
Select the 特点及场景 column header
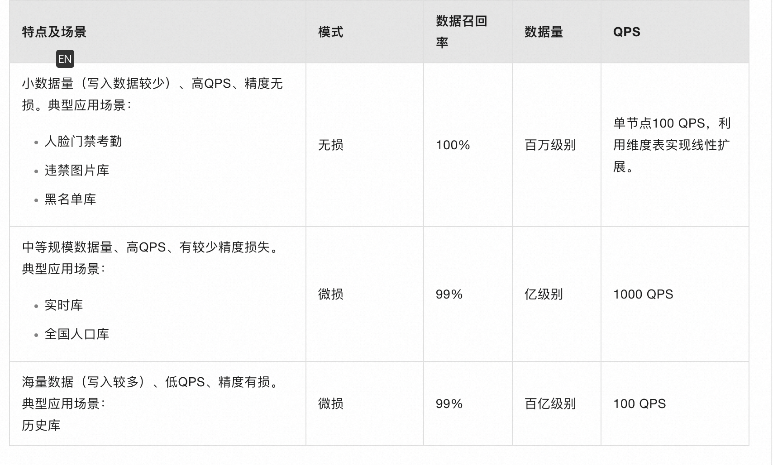(x=54, y=32)
